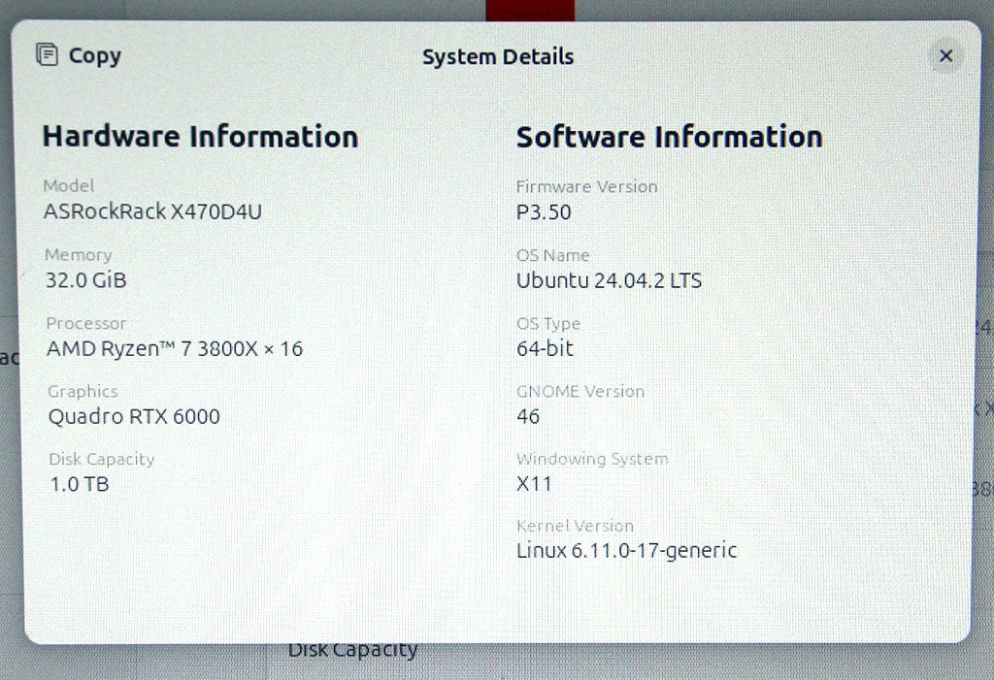Viewport: 994px width, 680px height.
Task: Select the 1.0 TB disk value
Action: pos(80,484)
